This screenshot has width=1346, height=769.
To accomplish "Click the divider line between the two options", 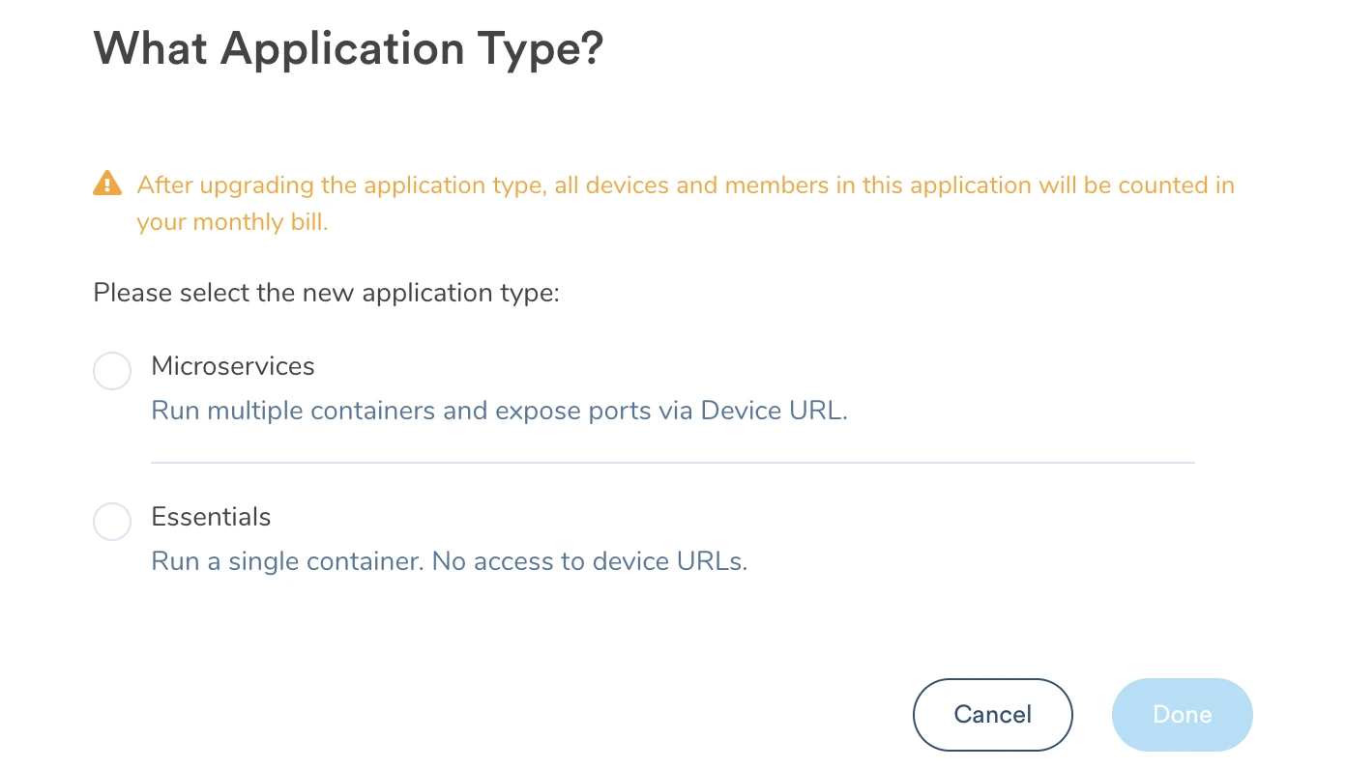I will (x=673, y=463).
